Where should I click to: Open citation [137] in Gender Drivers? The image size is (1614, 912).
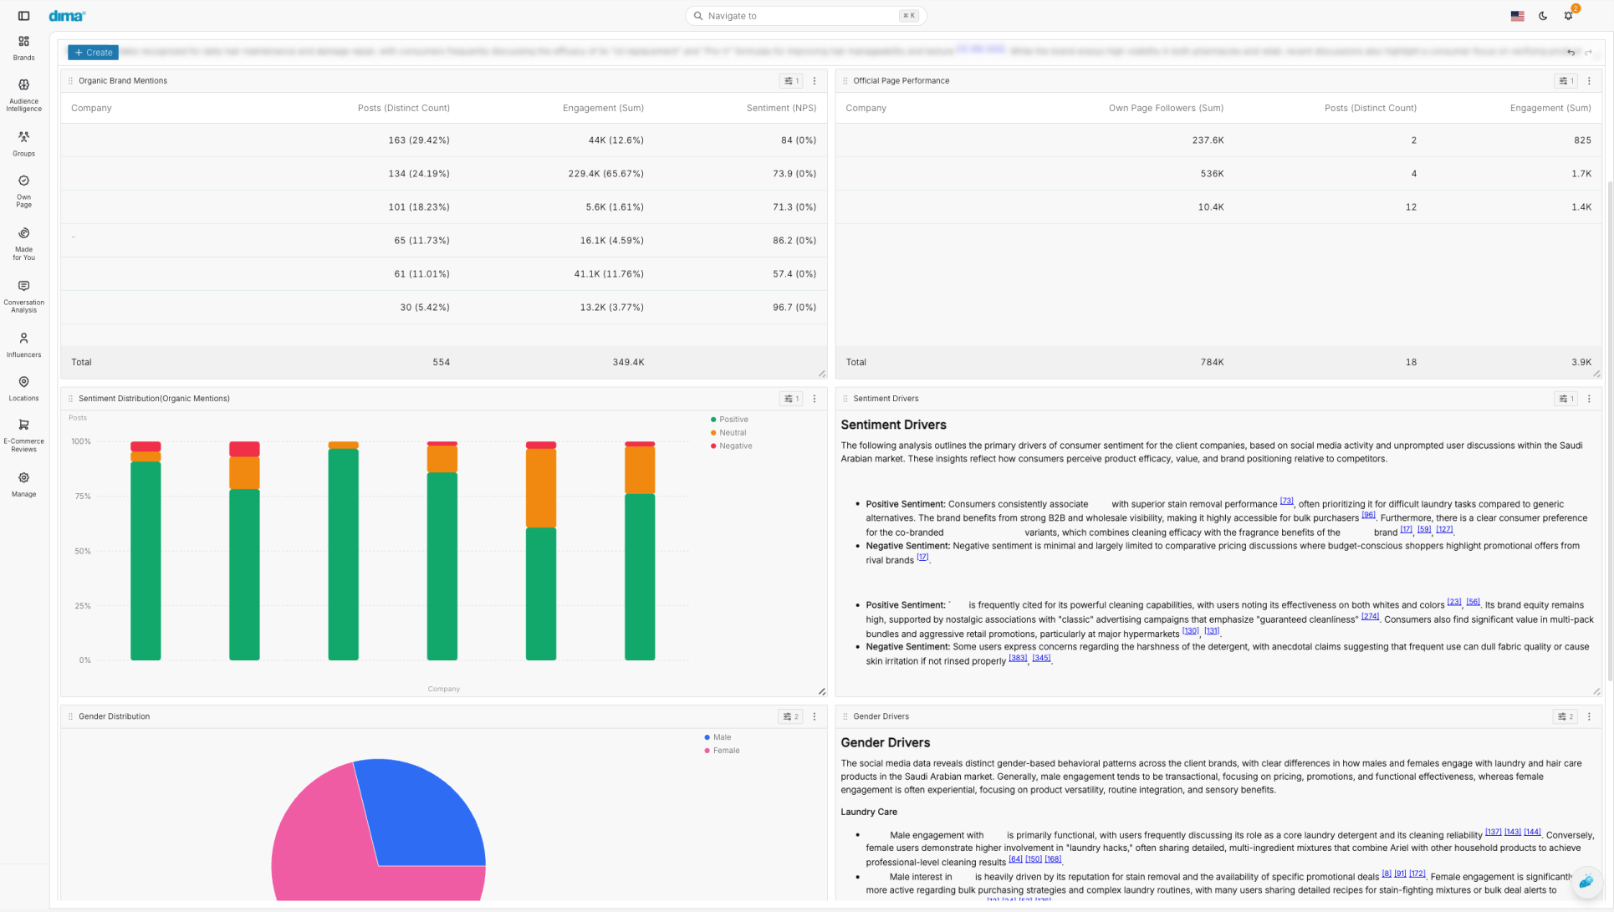click(x=1493, y=832)
